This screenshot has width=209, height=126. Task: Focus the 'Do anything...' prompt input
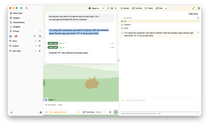pyautogui.click(x=81, y=105)
